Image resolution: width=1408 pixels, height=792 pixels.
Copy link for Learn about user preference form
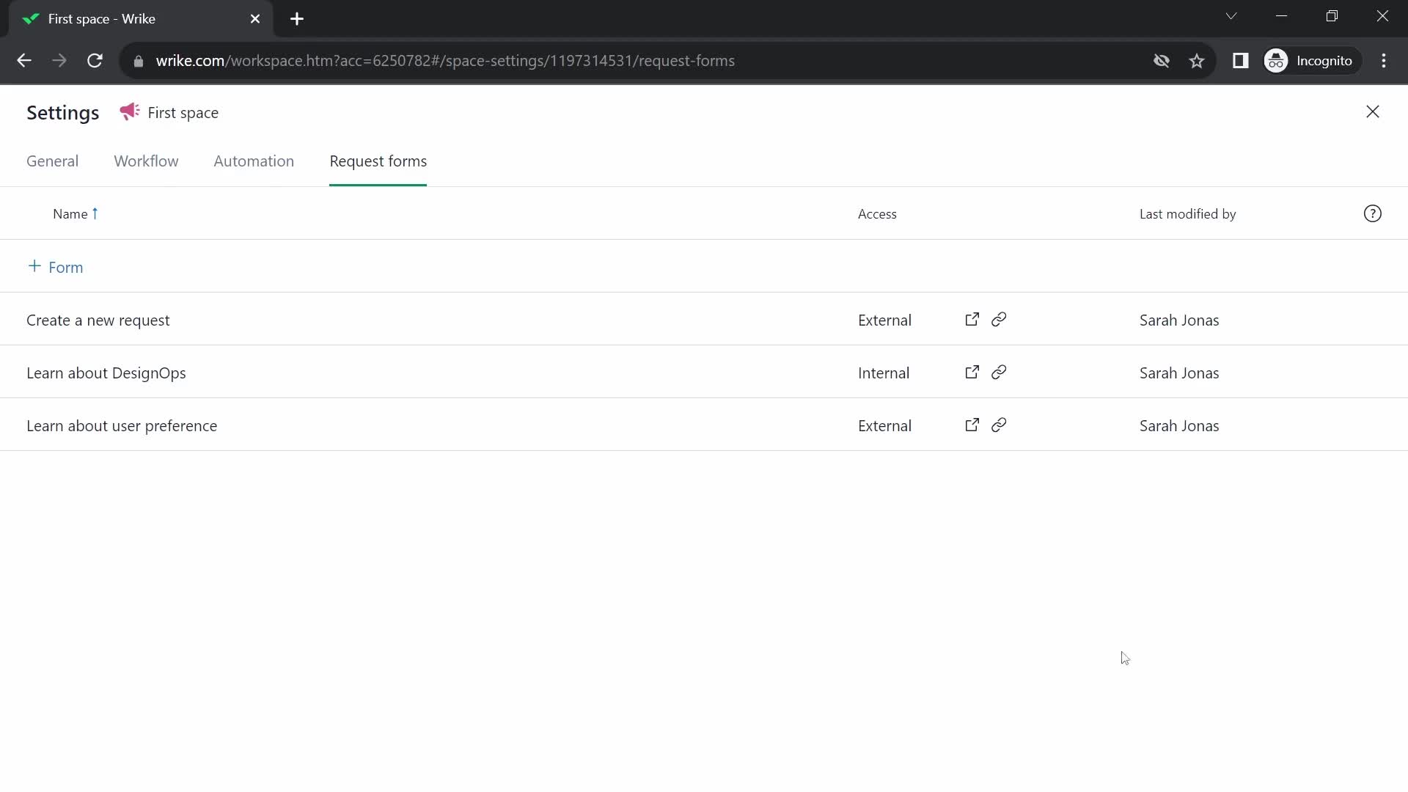[x=999, y=425]
